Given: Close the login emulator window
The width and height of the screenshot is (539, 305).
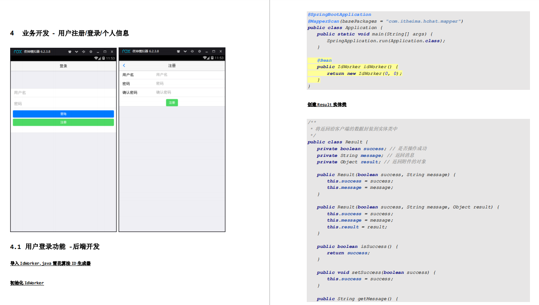Looking at the screenshot, I should [112, 52].
